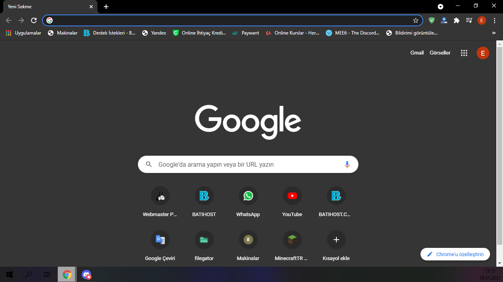This screenshot has width=503, height=282.
Task: Open the Google Çeviri shortcut
Action: click(x=160, y=246)
